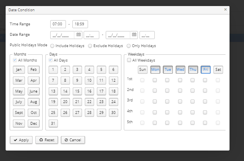
Task: Select day 10 button
Action: point(89,80)
